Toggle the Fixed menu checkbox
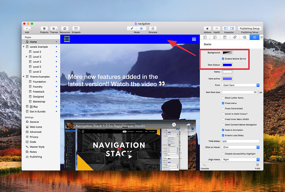Image resolution: width=285 pixels, height=192 pixels. coord(223,103)
